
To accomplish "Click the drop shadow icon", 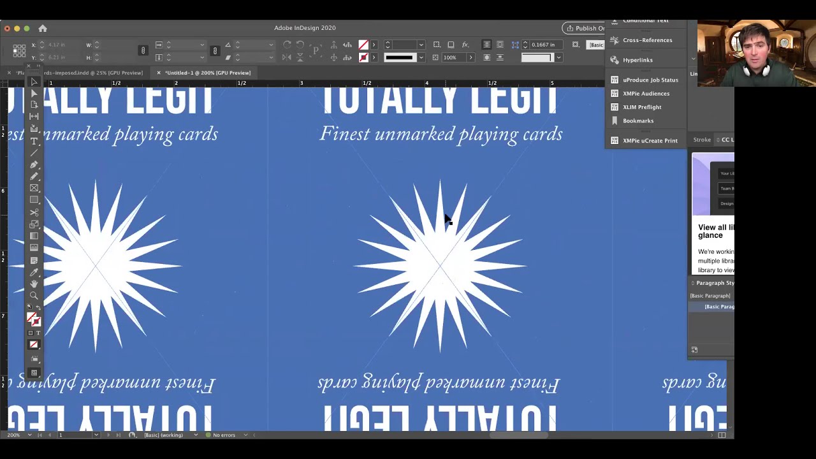I will tap(451, 45).
